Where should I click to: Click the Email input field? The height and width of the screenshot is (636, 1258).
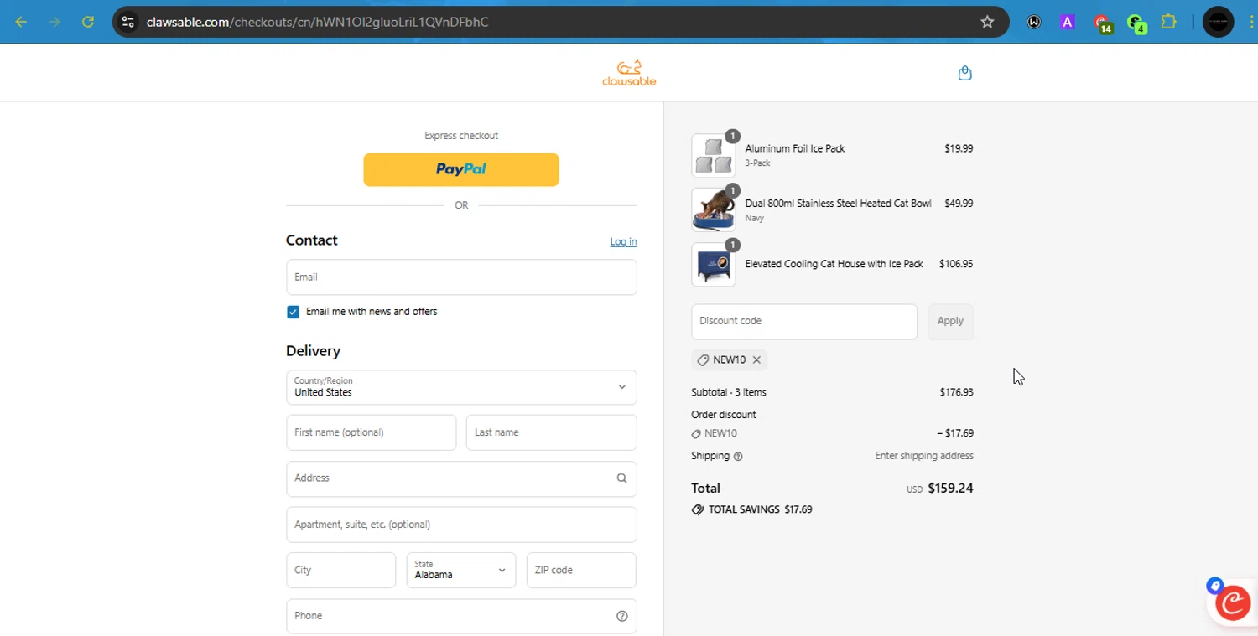461,277
